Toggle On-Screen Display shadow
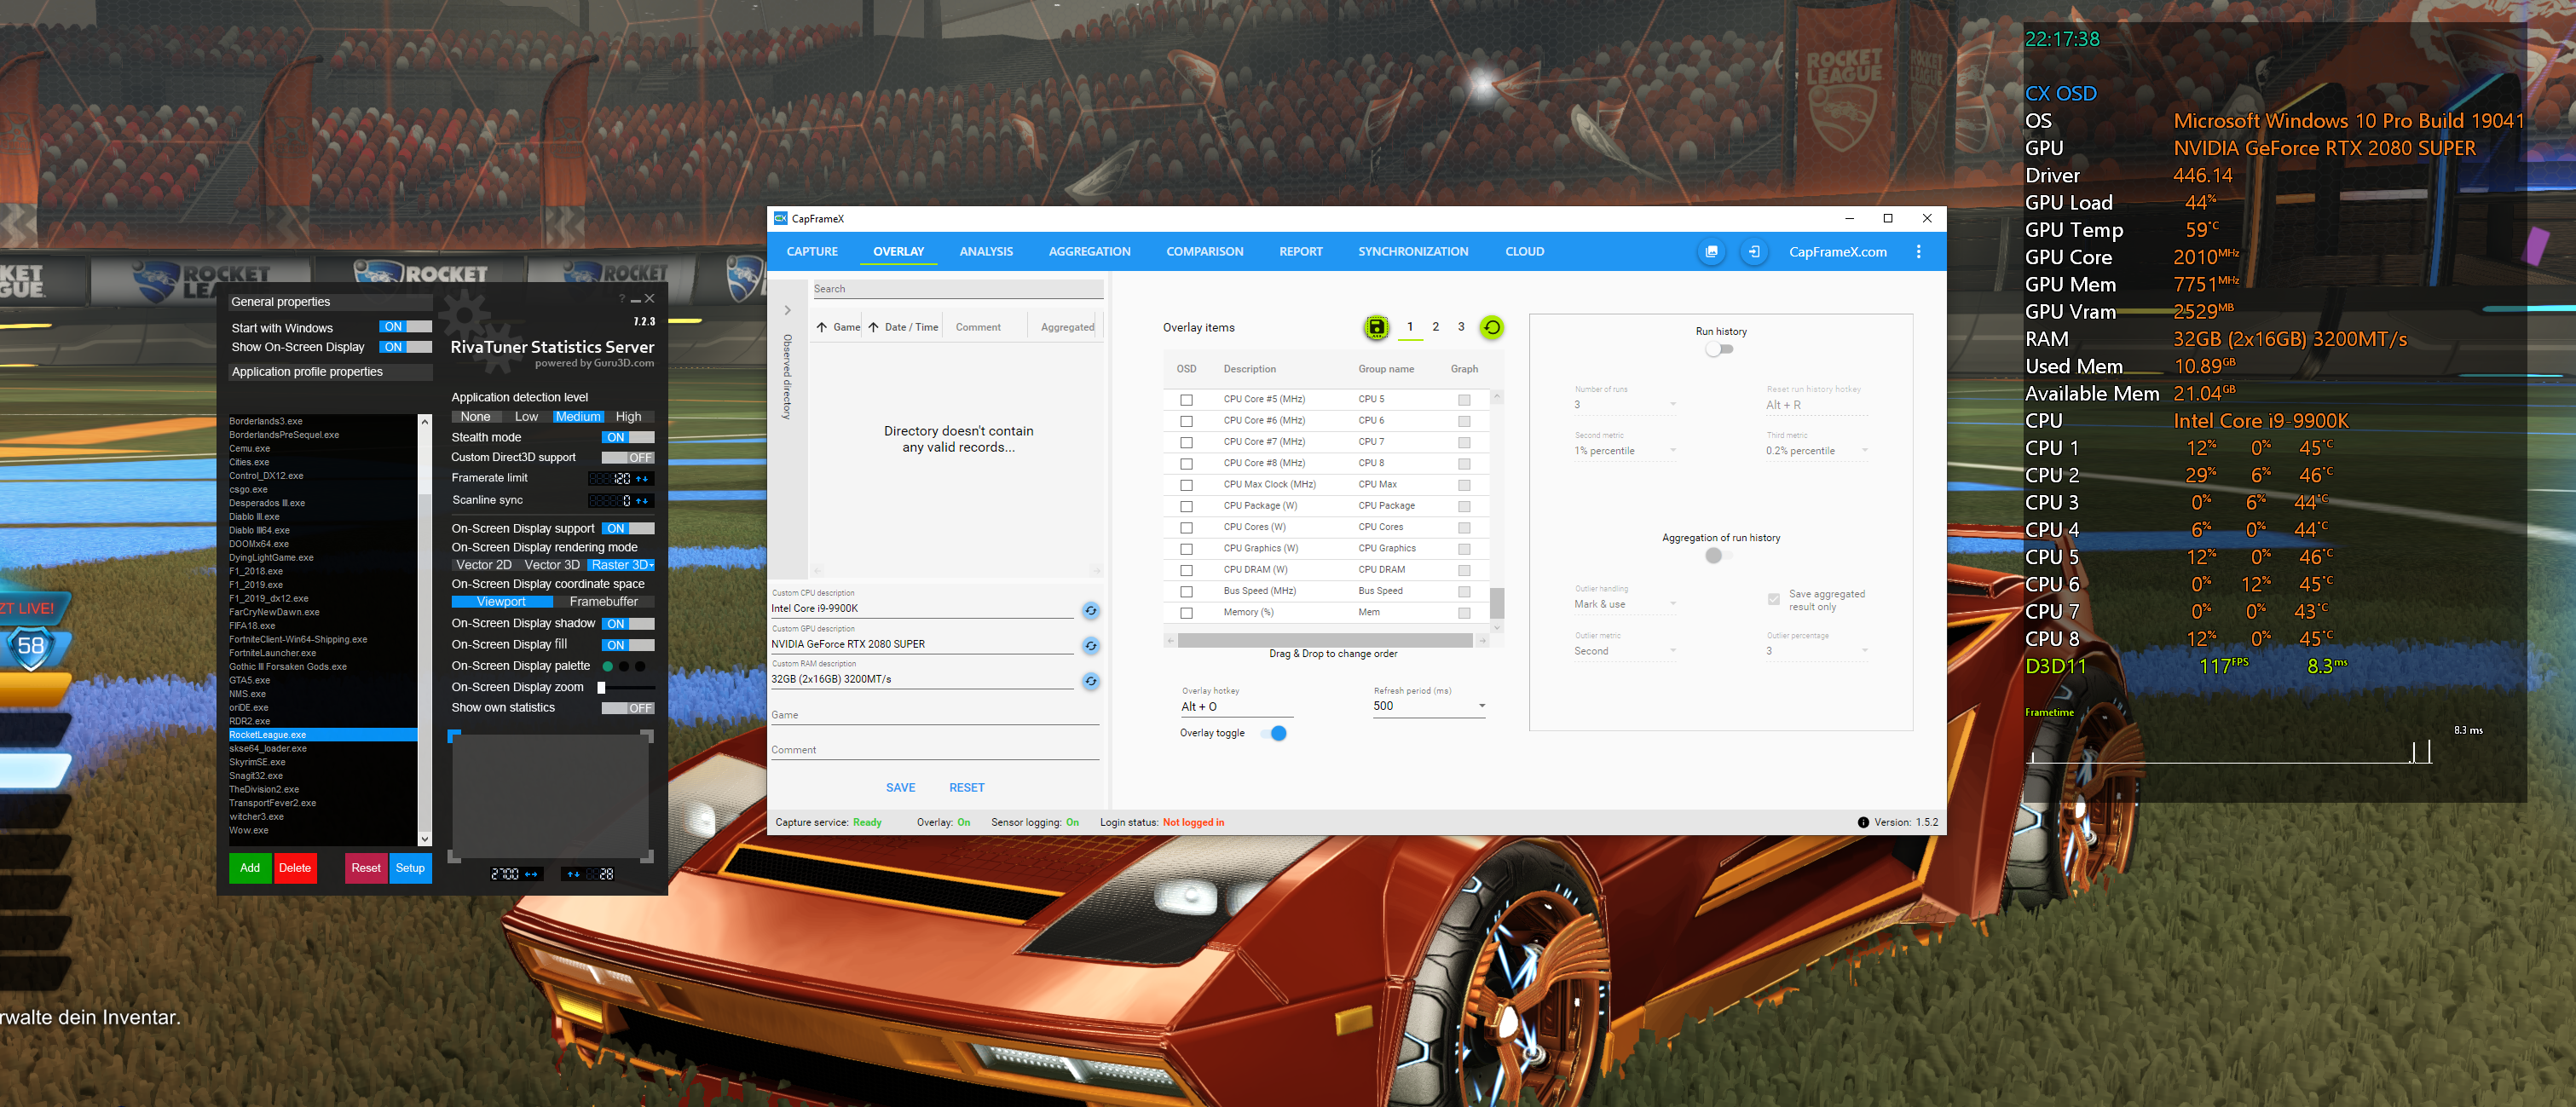2576x1107 pixels. coord(628,624)
